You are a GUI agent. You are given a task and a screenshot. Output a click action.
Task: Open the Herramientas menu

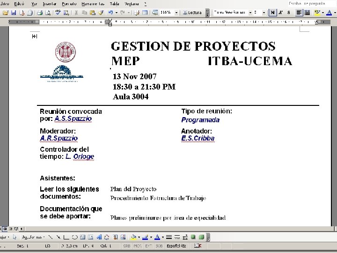(93, 4)
